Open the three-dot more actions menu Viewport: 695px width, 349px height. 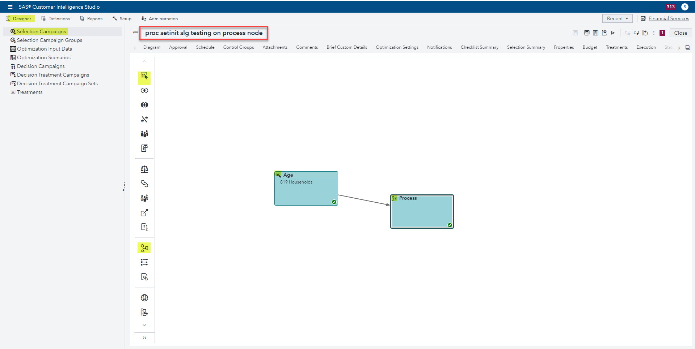pyautogui.click(x=654, y=33)
